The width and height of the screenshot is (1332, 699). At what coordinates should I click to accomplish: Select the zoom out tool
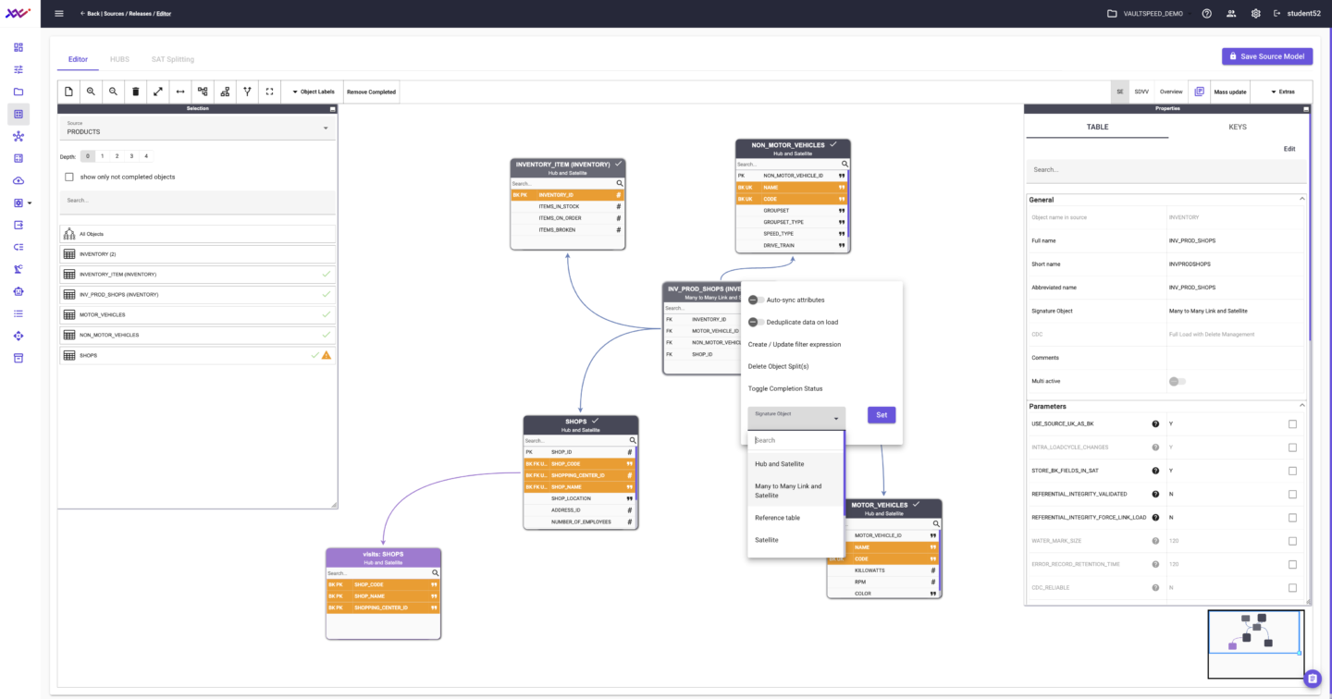(x=112, y=92)
